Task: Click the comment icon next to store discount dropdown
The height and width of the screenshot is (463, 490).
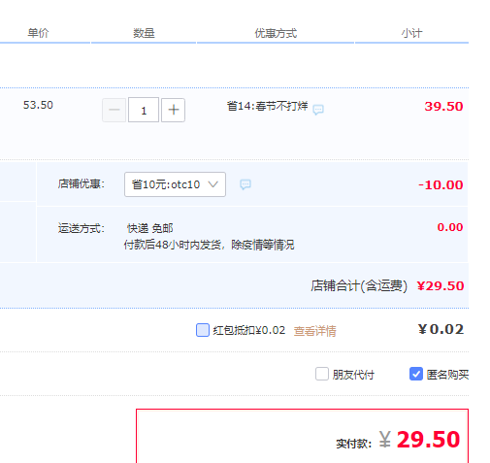Action: point(245,184)
